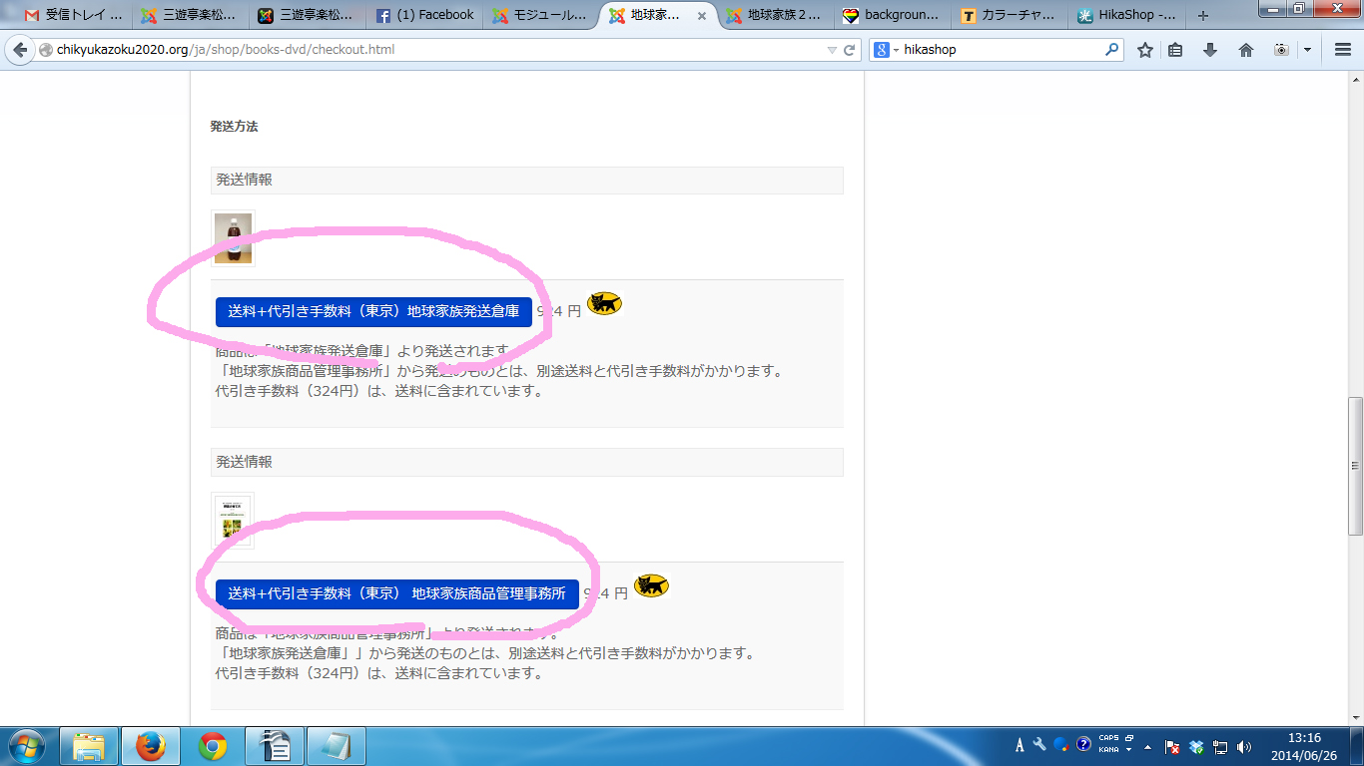Click the network connection tray icon

pyautogui.click(x=1220, y=747)
